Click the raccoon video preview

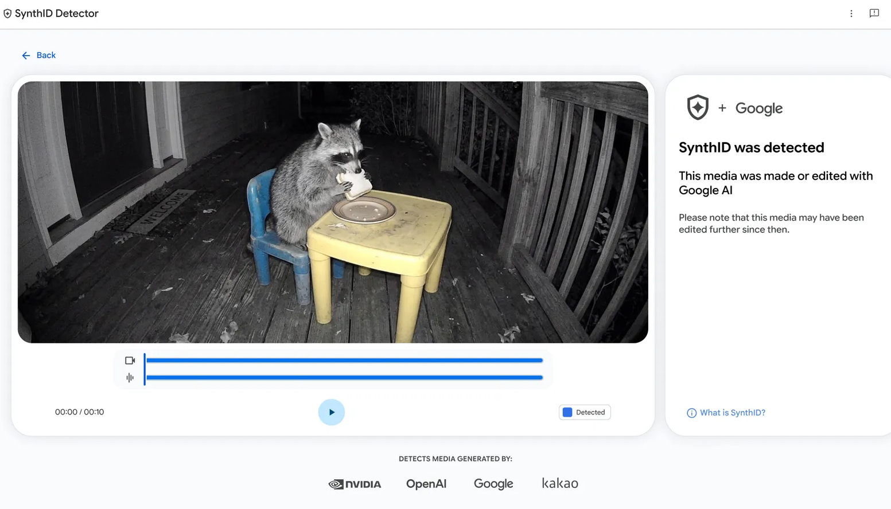coord(333,212)
